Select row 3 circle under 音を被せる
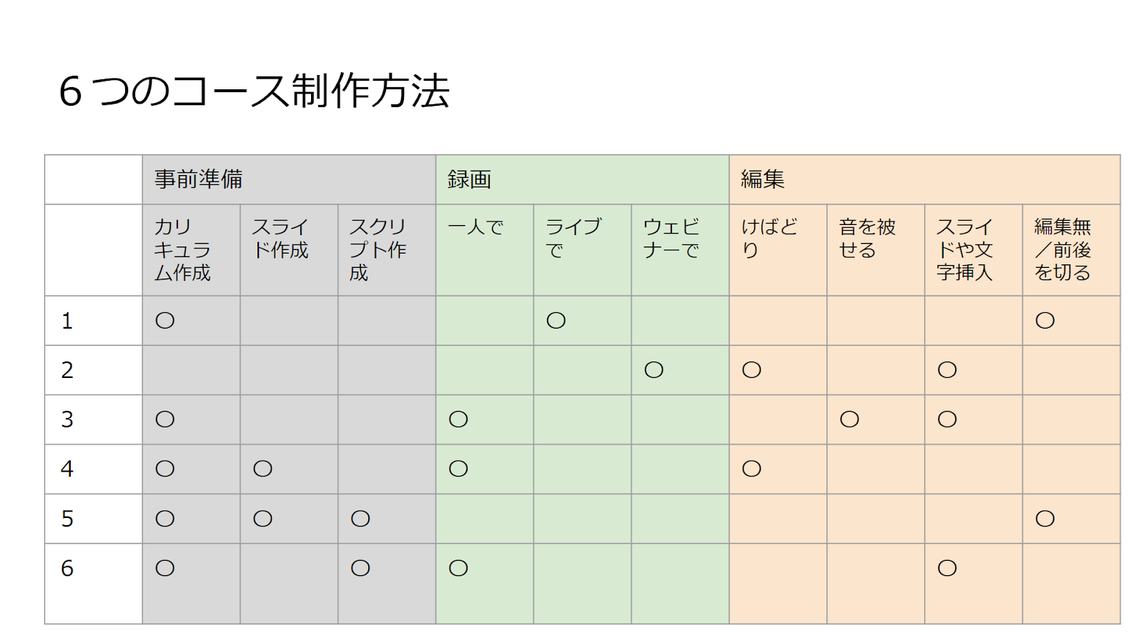 [x=849, y=419]
